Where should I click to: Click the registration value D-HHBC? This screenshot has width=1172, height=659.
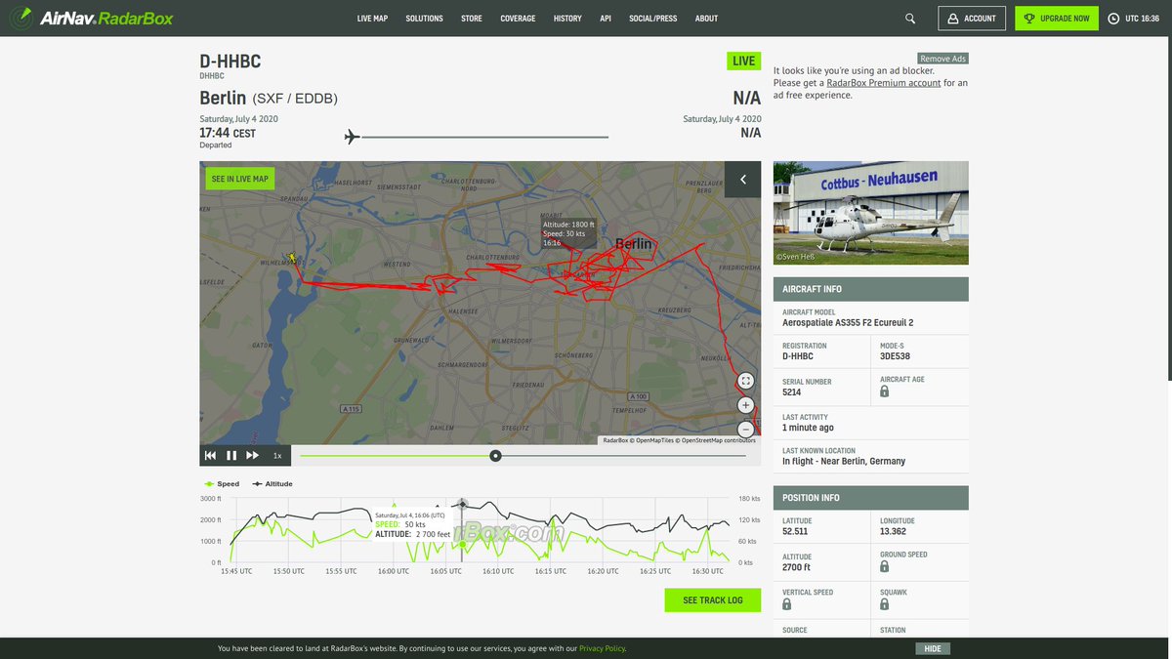pyautogui.click(x=798, y=356)
